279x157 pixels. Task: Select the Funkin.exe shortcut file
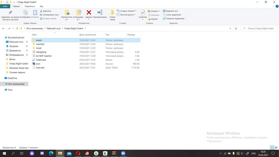pos(86,60)
